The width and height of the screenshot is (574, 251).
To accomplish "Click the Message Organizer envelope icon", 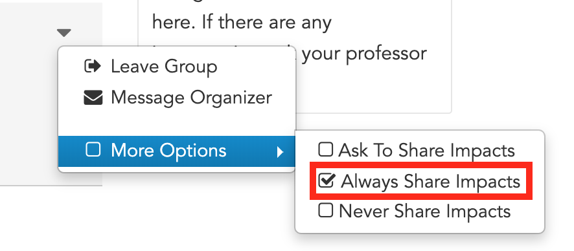I will coord(93,98).
